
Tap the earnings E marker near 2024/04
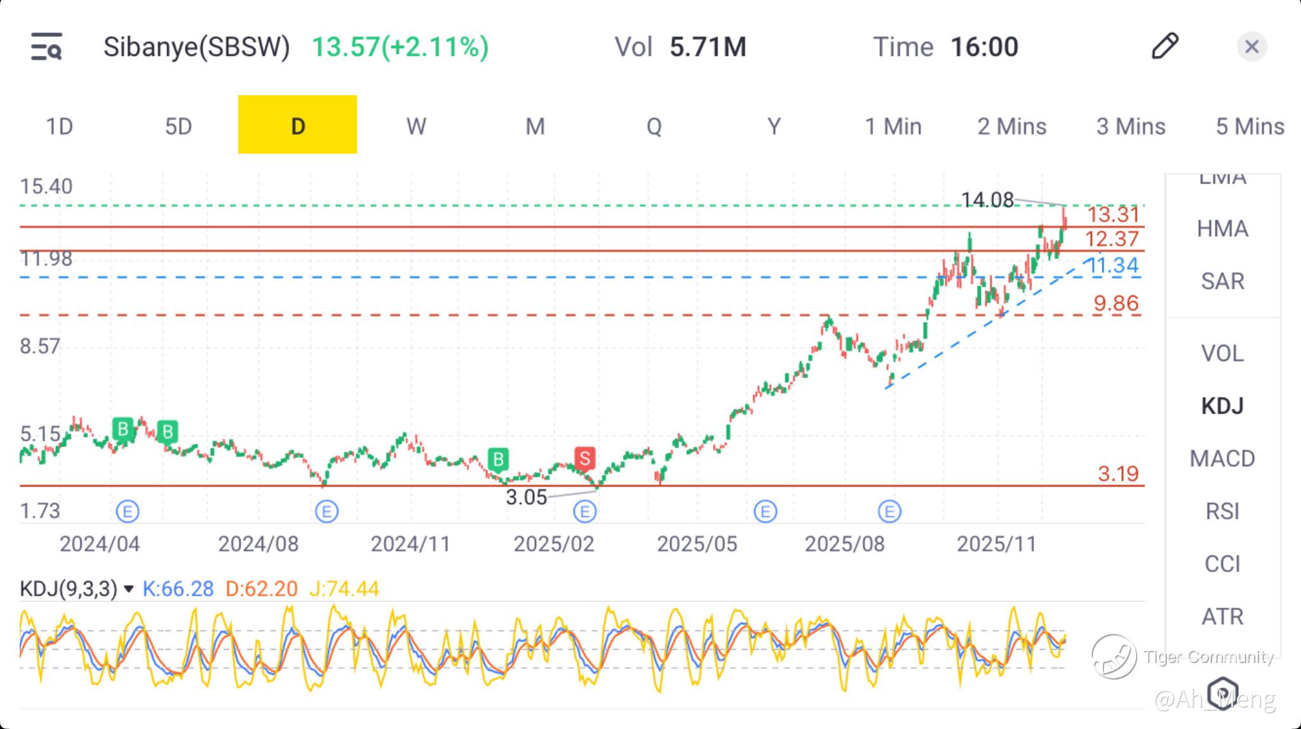click(128, 511)
